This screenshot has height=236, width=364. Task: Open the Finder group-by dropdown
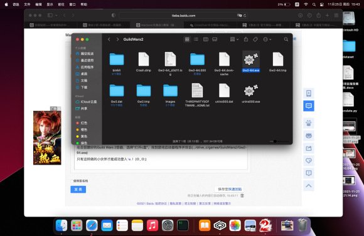[234, 39]
